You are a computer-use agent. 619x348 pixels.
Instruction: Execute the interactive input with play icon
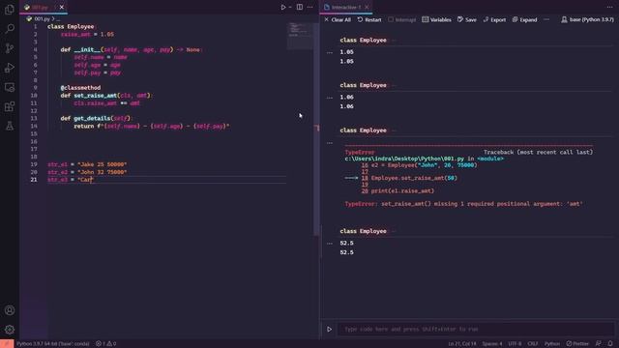(329, 329)
